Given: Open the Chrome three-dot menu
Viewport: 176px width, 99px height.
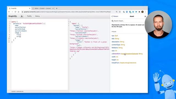Looking at the screenshot, I should 145,12.
